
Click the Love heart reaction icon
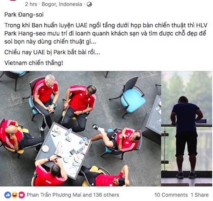coord(22,195)
